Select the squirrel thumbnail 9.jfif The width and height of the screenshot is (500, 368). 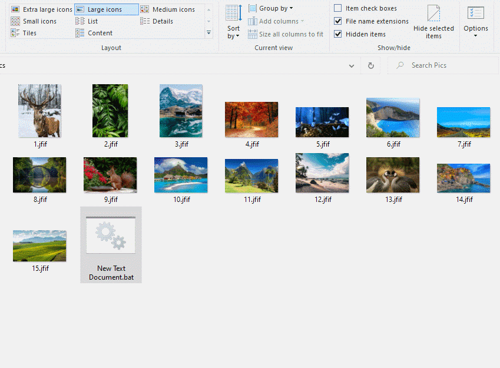[110, 175]
